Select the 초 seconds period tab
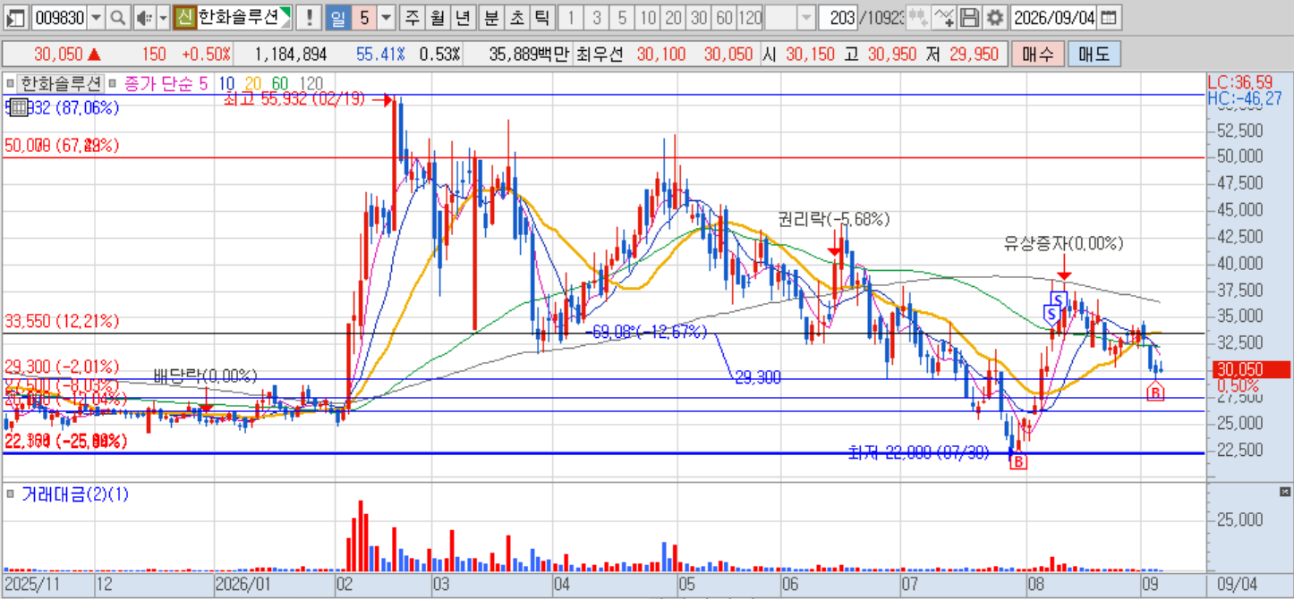 pyautogui.click(x=517, y=17)
